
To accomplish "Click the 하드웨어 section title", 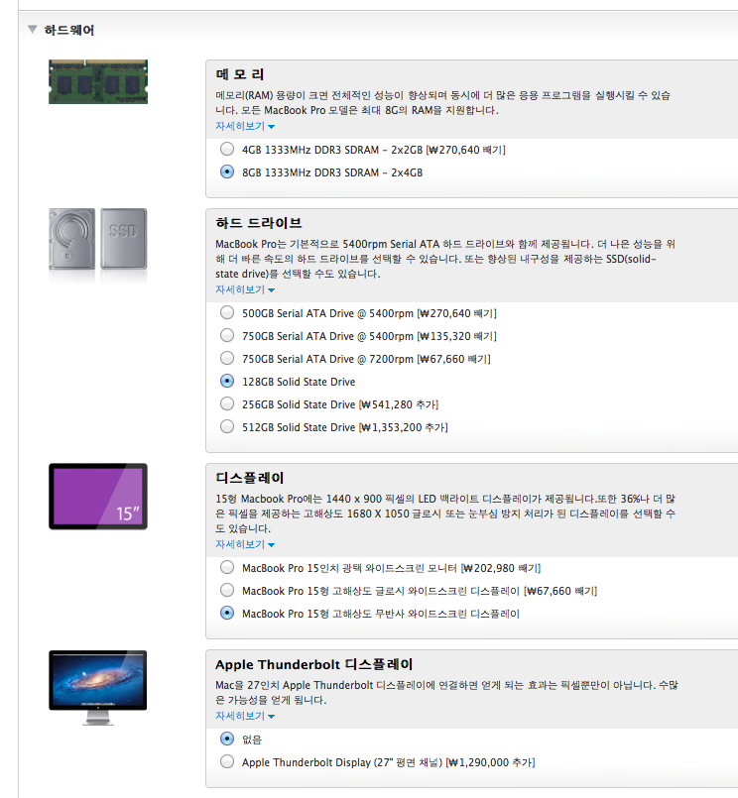I will [69, 30].
